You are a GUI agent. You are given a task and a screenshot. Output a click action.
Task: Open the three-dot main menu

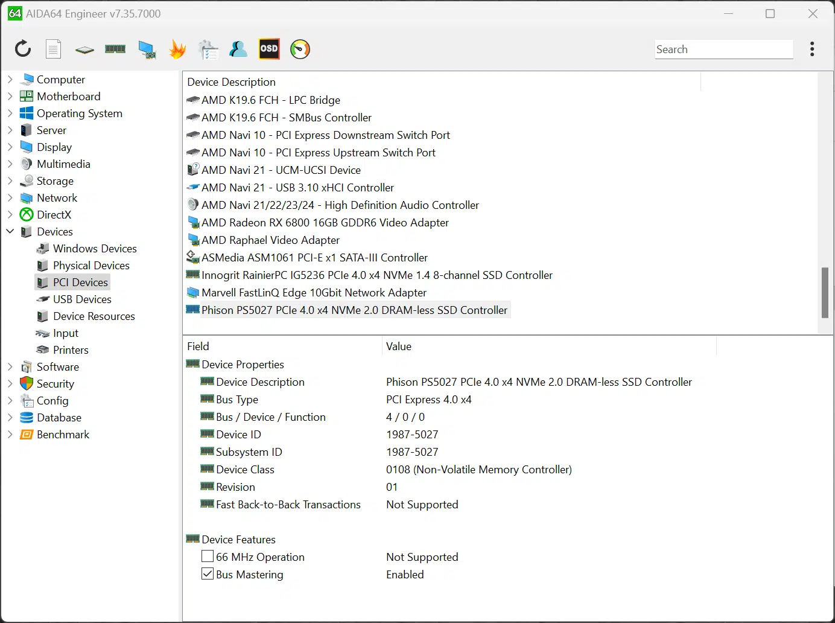(x=812, y=49)
